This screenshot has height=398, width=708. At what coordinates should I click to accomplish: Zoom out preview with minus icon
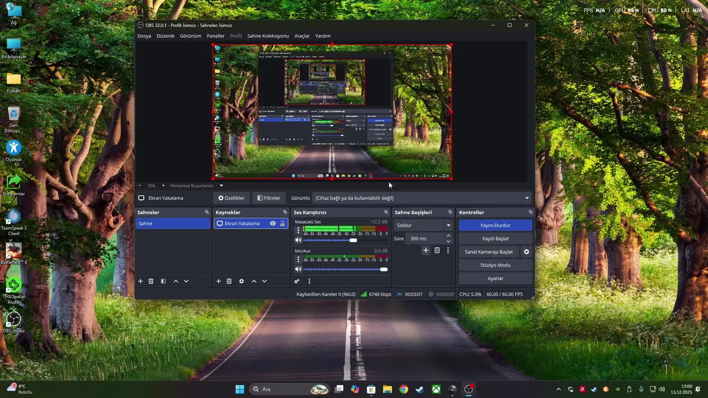pyautogui.click(x=140, y=186)
